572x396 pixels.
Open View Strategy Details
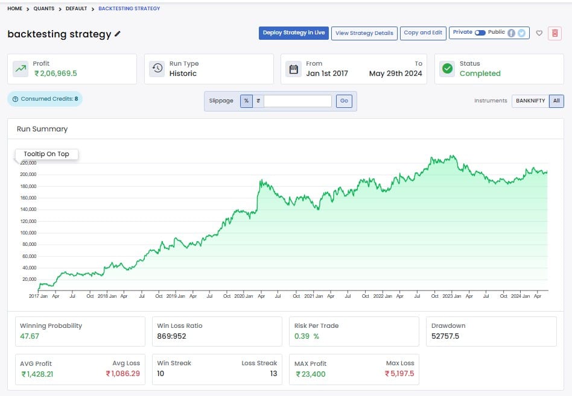pos(364,33)
